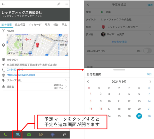Select selected date 27 in calendar
This screenshot has width=154, height=139.
pyautogui.click(x=139, y=116)
